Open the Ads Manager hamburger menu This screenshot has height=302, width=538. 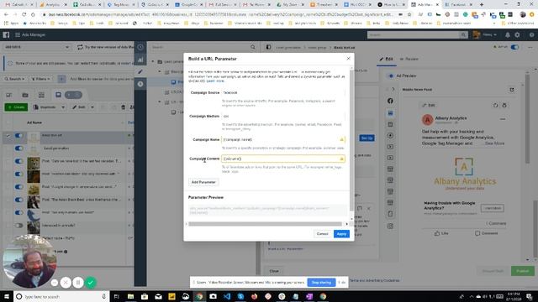click(x=18, y=35)
